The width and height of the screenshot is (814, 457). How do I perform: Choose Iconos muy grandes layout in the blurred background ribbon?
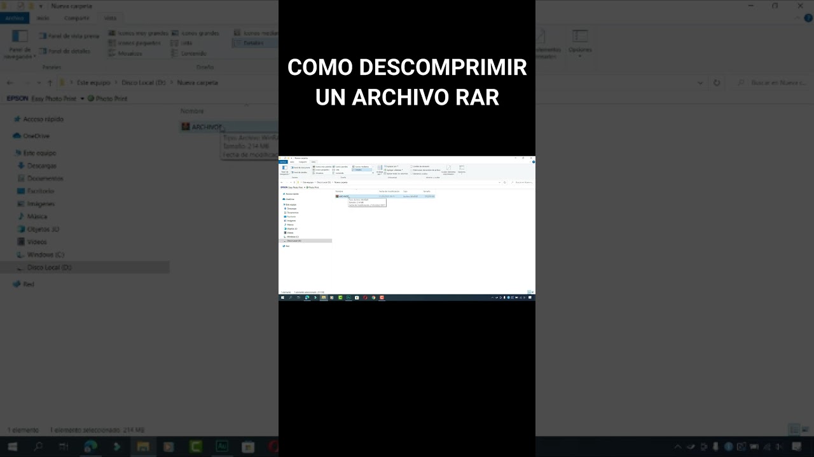pyautogui.click(x=137, y=33)
